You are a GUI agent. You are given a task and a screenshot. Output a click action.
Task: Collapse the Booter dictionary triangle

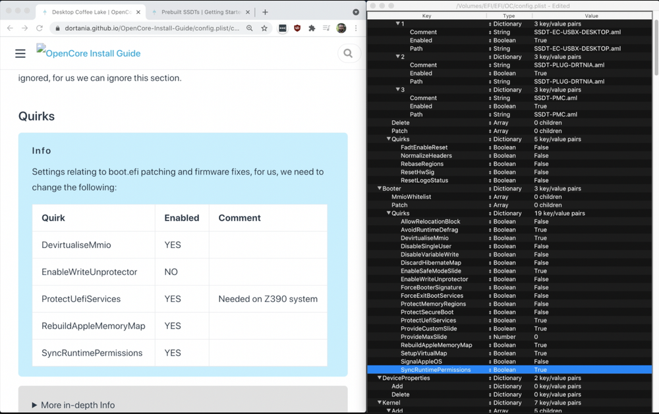[x=380, y=189]
